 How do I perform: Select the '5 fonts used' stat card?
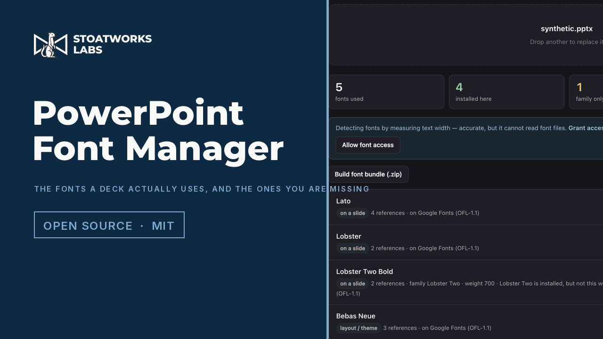(386, 92)
